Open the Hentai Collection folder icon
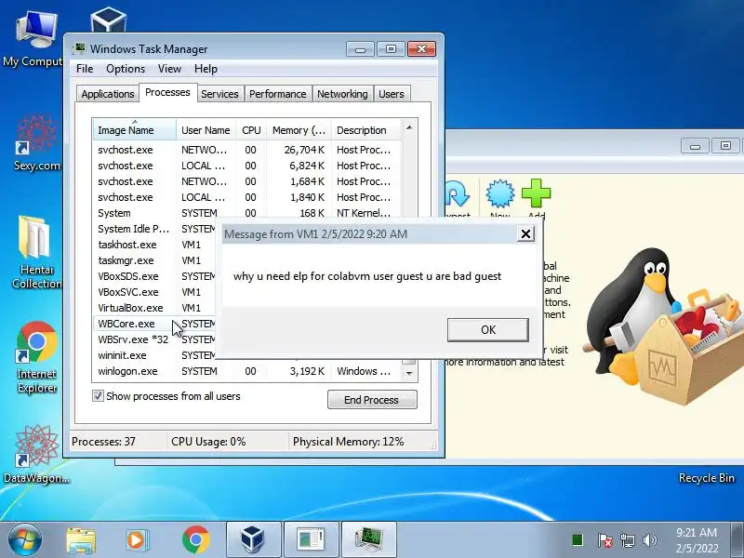Image resolution: width=744 pixels, height=558 pixels. (36, 251)
